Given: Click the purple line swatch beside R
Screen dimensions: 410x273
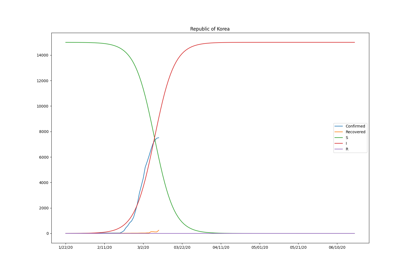Looking at the screenshot, I should pyautogui.click(x=339, y=149).
